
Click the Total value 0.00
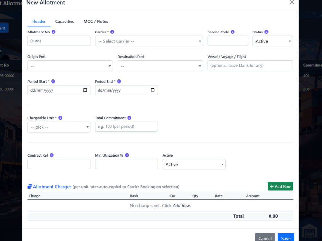pyautogui.click(x=273, y=216)
